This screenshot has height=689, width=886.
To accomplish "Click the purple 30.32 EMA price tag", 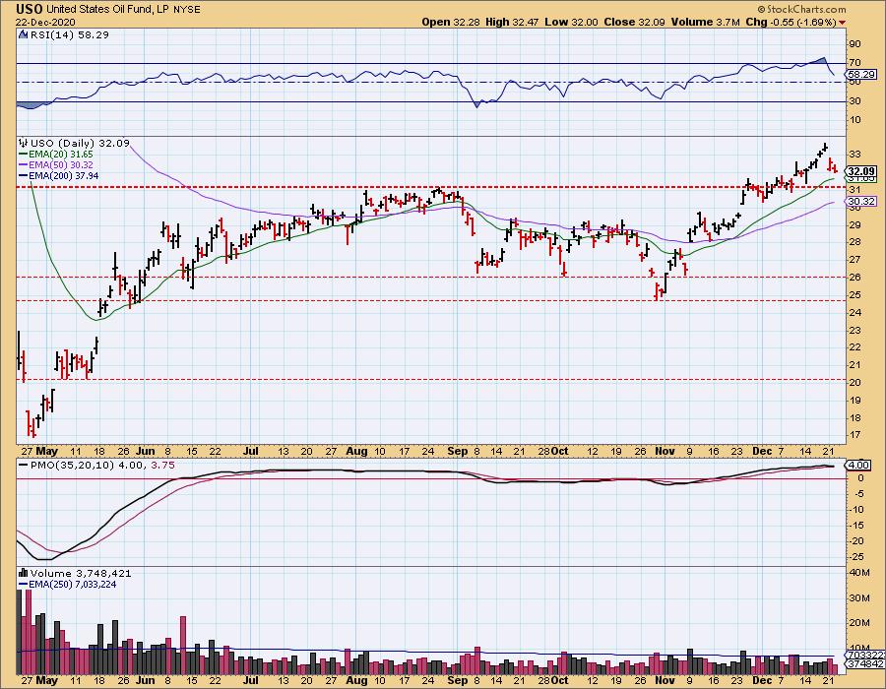I will (860, 201).
